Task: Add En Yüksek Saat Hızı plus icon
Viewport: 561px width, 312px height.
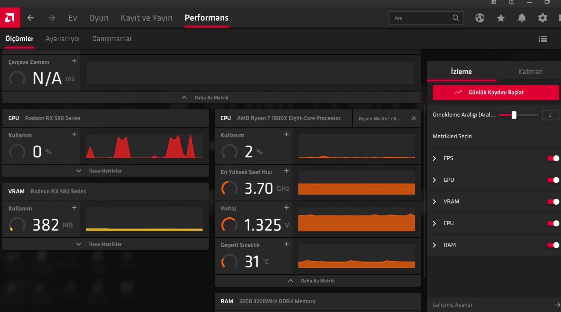Action: coord(286,171)
